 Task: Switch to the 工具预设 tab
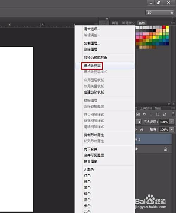pyautogui.click(x=146, y=108)
